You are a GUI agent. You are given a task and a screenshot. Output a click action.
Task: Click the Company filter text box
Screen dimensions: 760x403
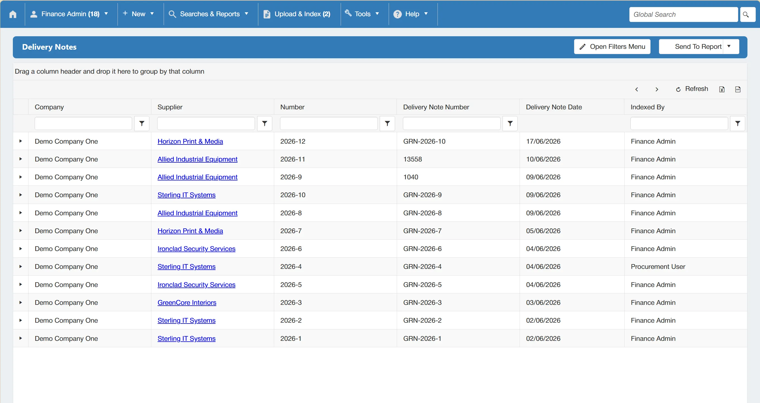[83, 123]
